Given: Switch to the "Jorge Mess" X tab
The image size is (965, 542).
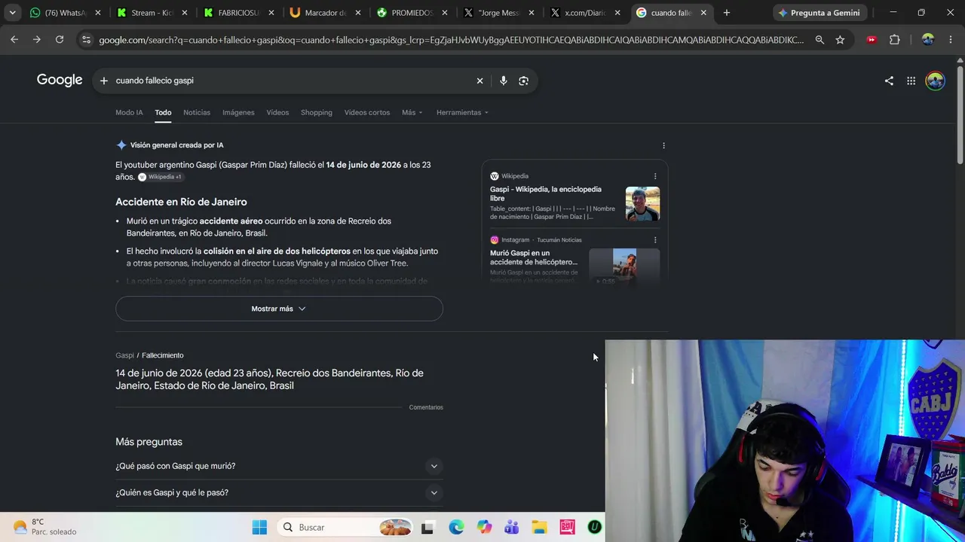Looking at the screenshot, I should coord(498,13).
